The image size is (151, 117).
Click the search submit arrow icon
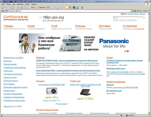[x=144, y=18]
